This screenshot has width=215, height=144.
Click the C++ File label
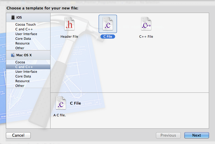pos(146,37)
